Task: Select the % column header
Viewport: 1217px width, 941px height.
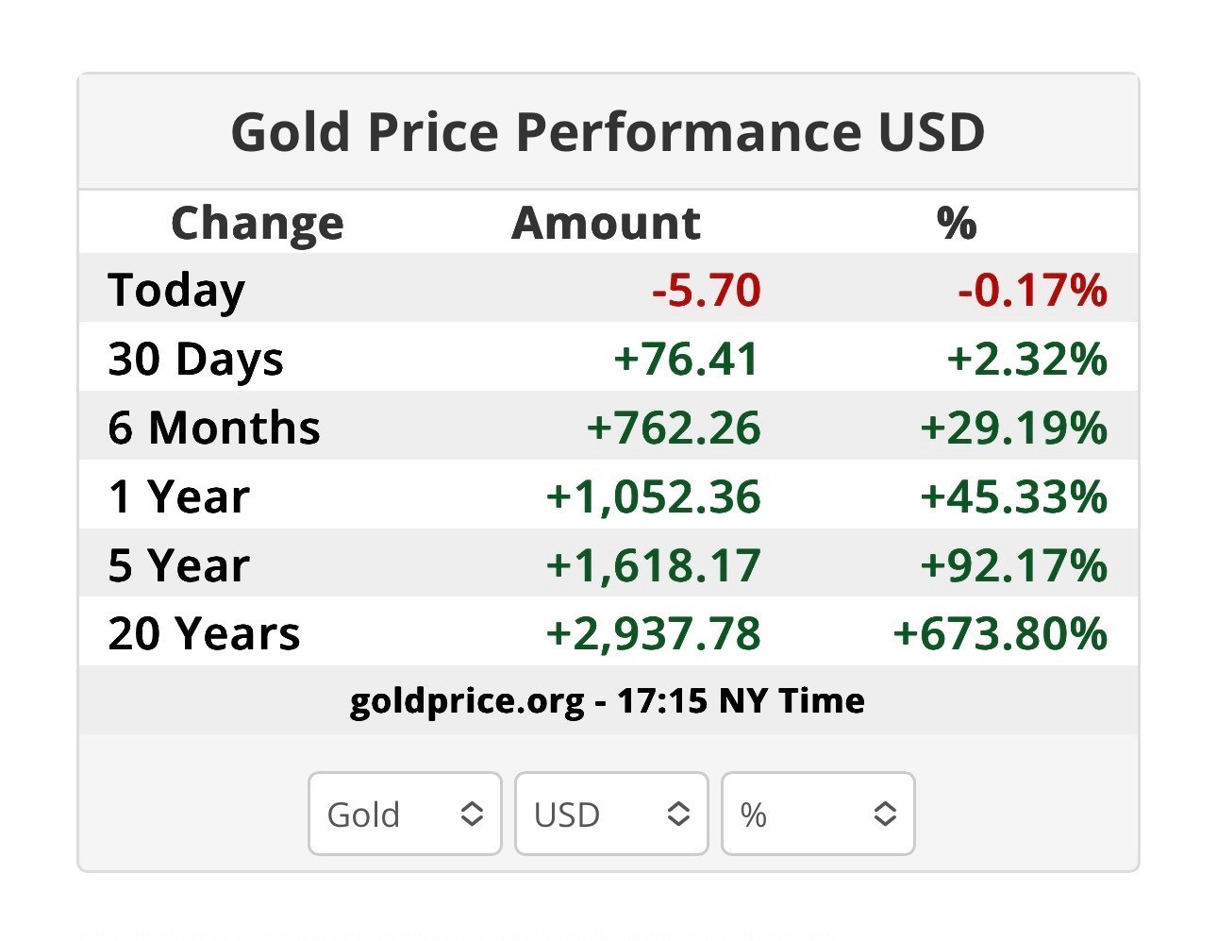Action: click(957, 224)
